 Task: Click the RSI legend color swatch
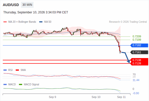5,70
